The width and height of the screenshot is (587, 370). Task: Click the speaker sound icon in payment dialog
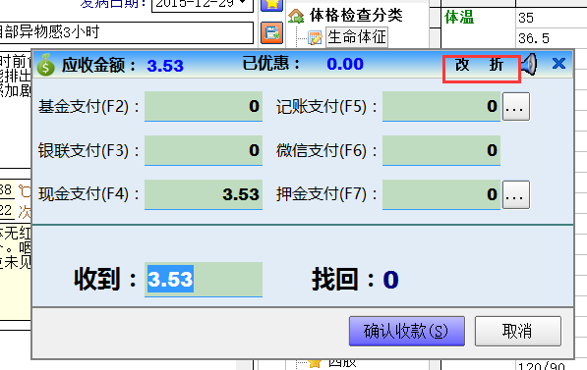point(529,64)
